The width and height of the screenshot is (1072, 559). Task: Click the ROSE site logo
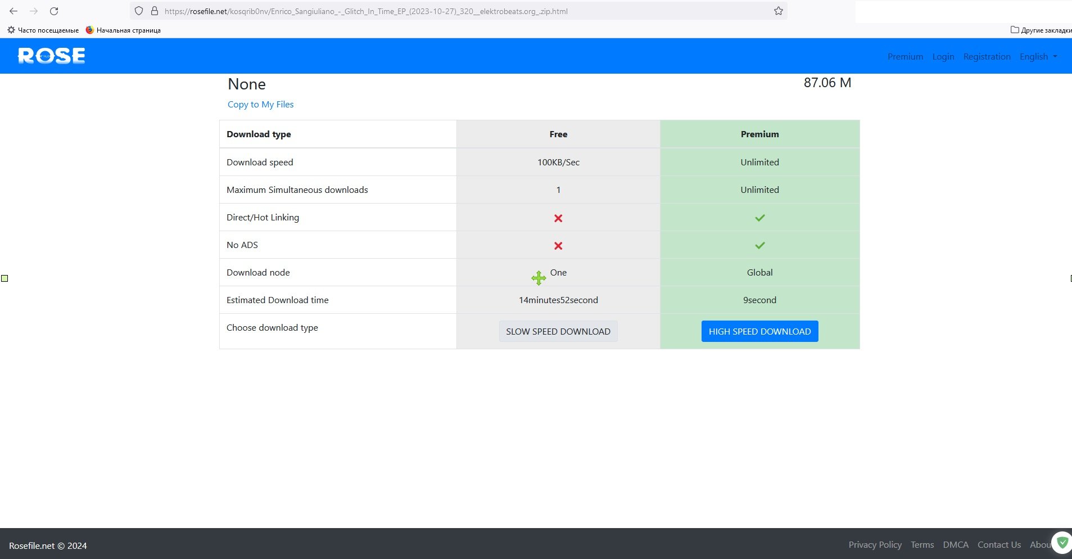tap(51, 56)
